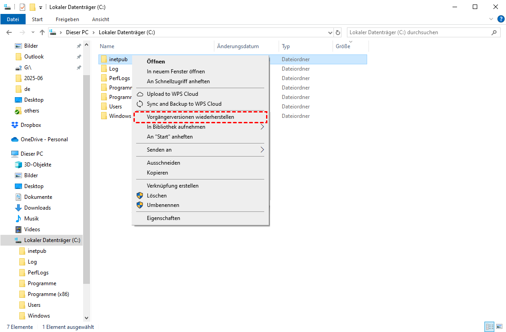Choose An Schnellzugriff anheften
506x332 pixels.
200,81
